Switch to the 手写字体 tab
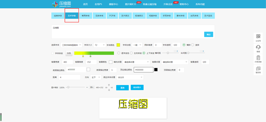The width and height of the screenshot is (266, 122). click(167, 16)
